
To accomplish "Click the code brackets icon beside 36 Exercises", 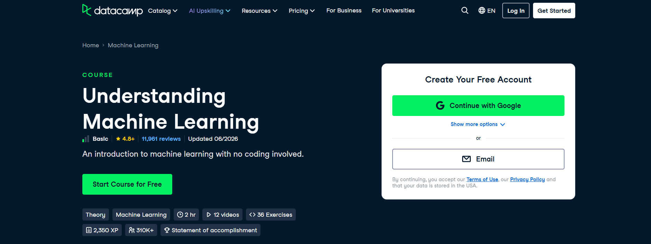I will 253,215.
